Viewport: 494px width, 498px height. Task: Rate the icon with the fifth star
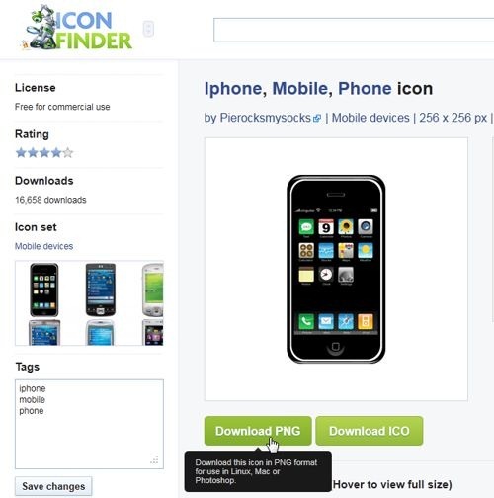pyautogui.click(x=68, y=153)
